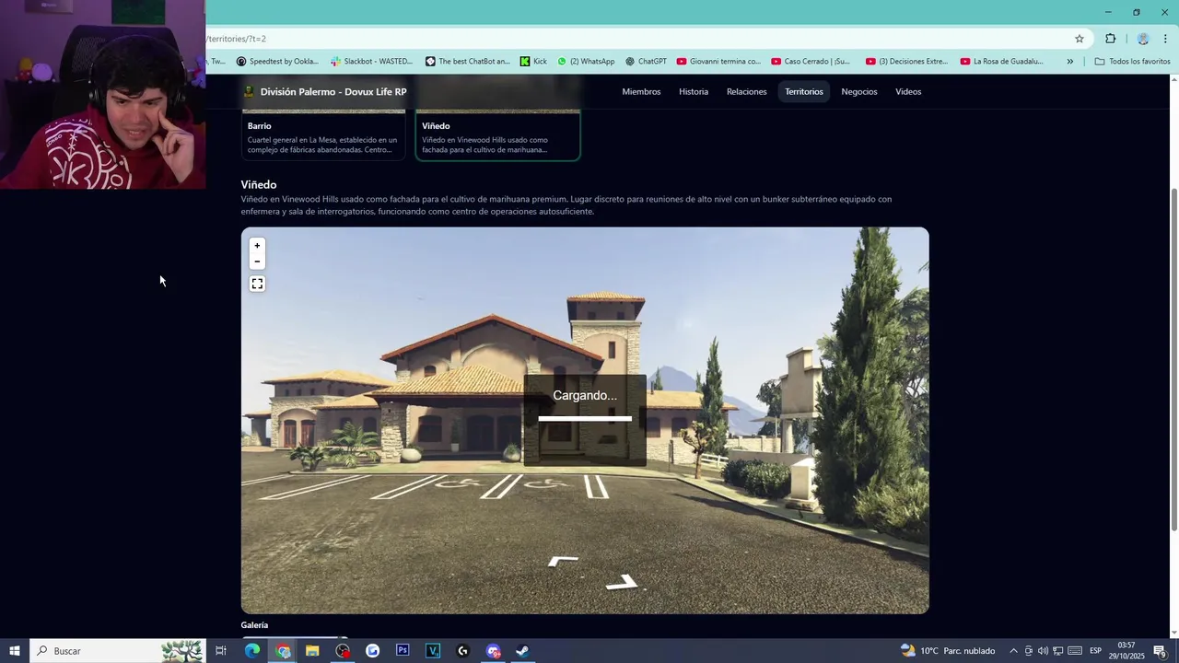The height and width of the screenshot is (663, 1179).
Task: Open the Miembros navigation tab
Action: (x=641, y=92)
